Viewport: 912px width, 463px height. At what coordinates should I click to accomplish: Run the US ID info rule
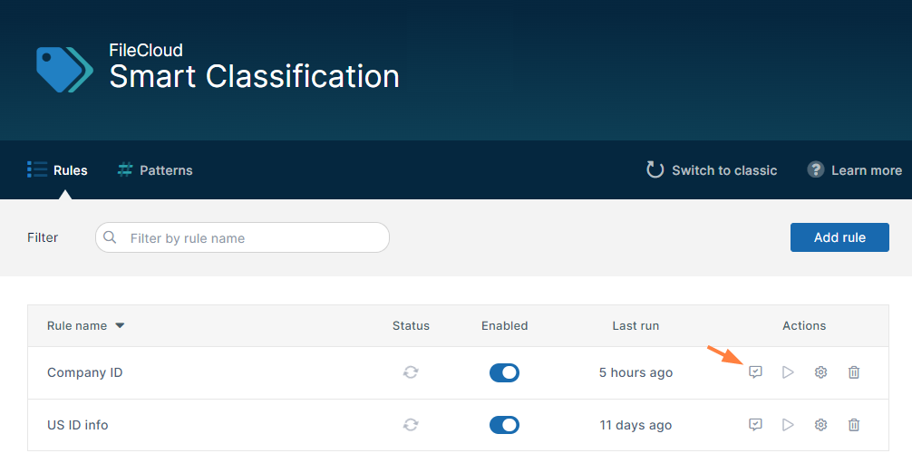click(788, 425)
